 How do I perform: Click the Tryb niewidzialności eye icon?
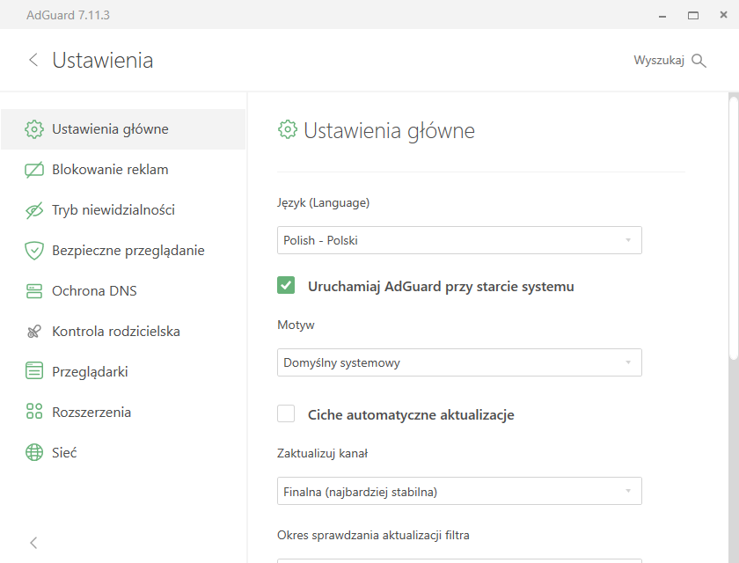pos(34,210)
